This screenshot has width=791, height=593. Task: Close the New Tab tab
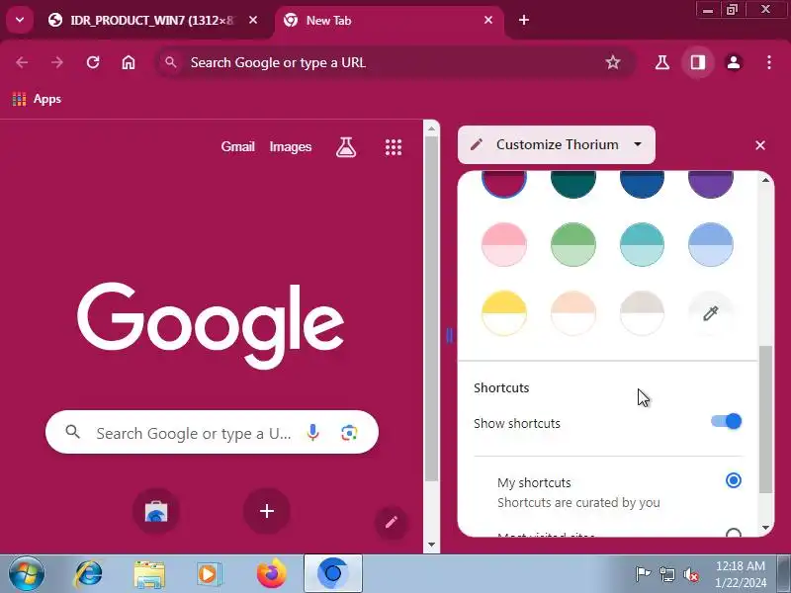pos(488,20)
